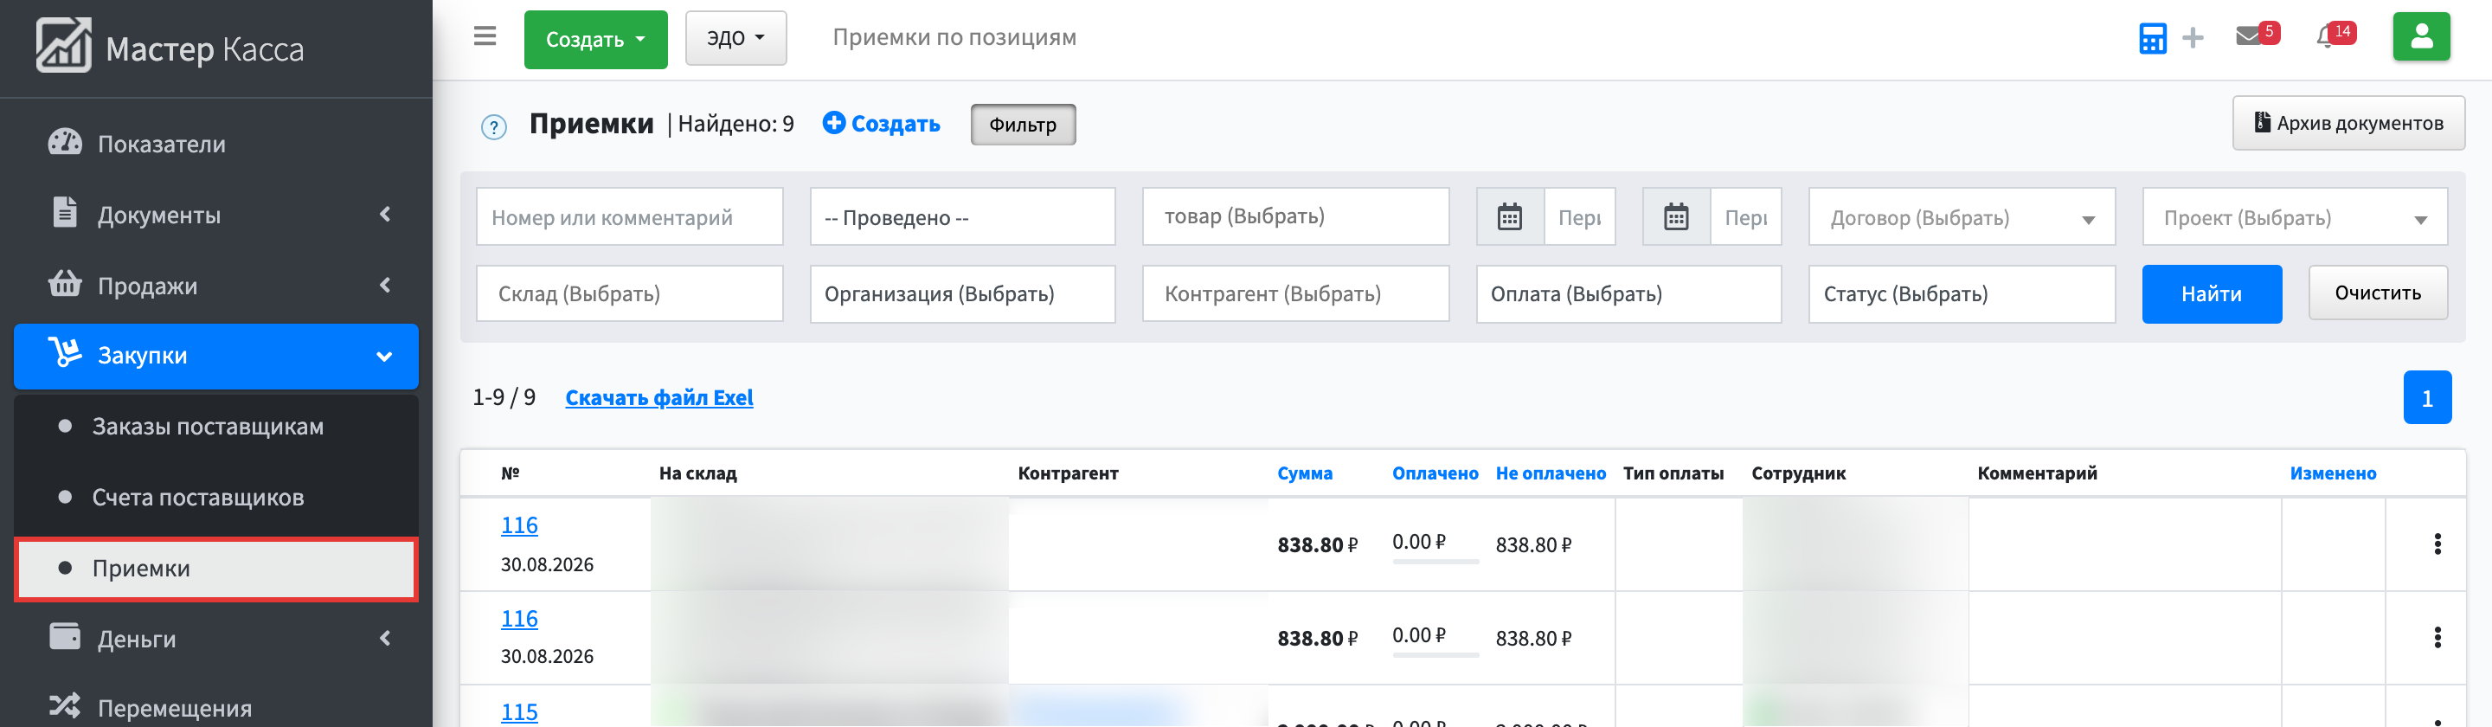2492x727 pixels.
Task: Open the Проект (Выбрать) dropdown
Action: [2294, 217]
